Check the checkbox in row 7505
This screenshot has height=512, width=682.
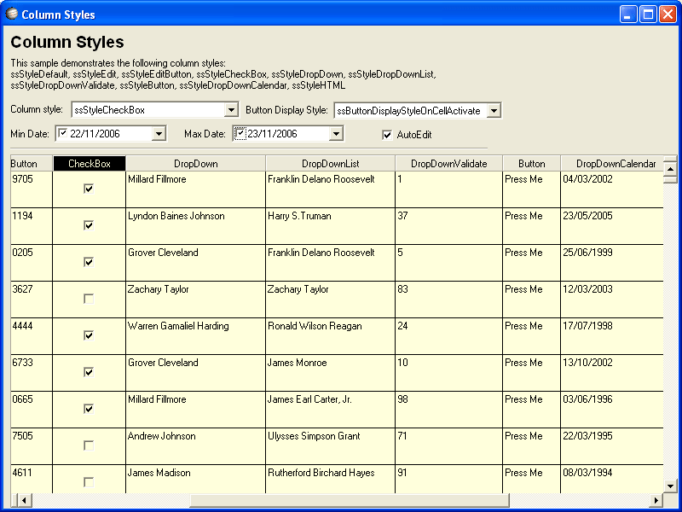(x=89, y=445)
